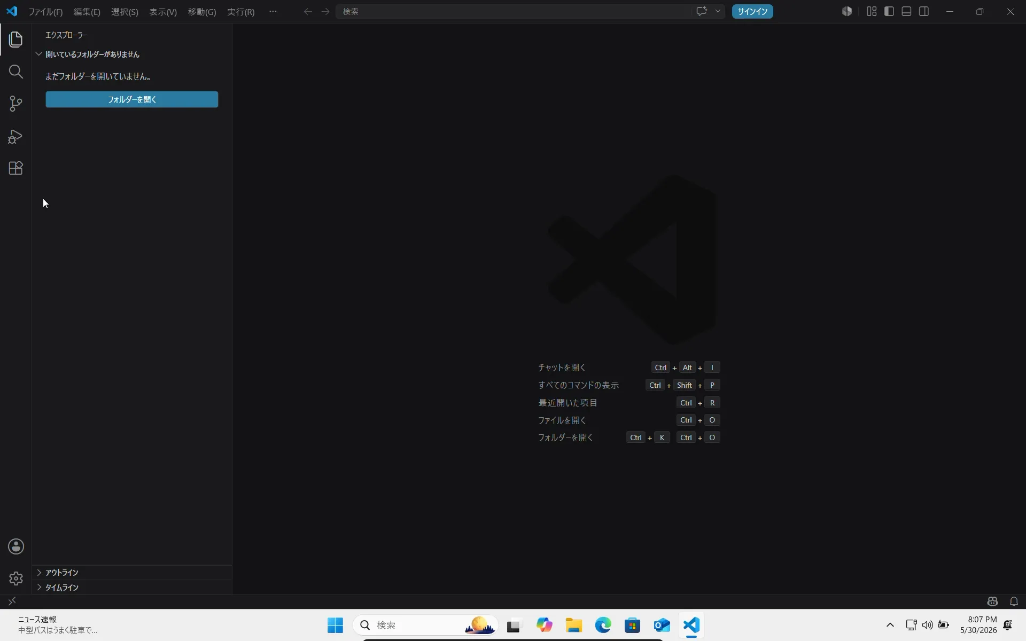Open the Search view in the activity bar
The image size is (1026, 641).
coord(16,72)
